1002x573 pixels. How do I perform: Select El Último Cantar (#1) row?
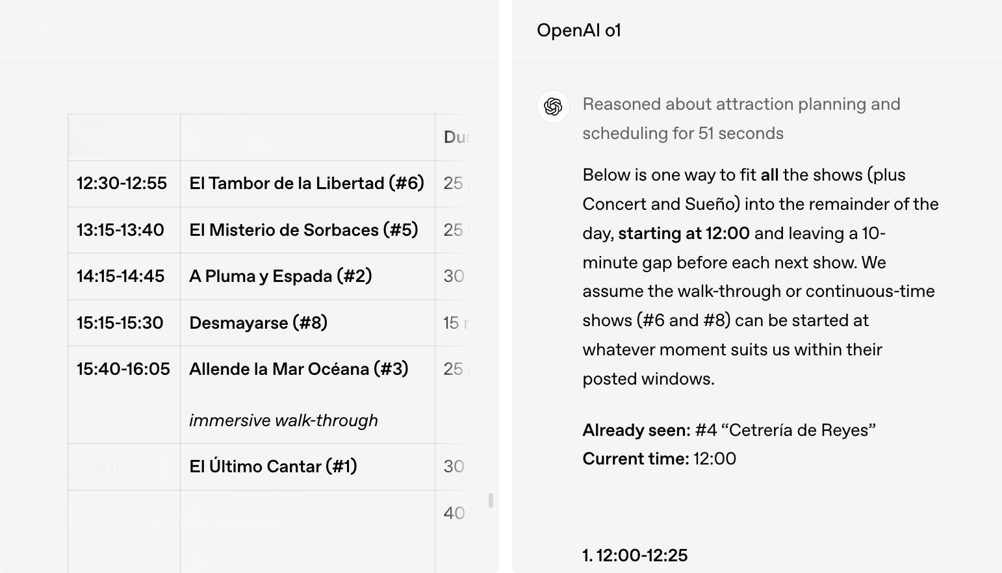point(267,466)
